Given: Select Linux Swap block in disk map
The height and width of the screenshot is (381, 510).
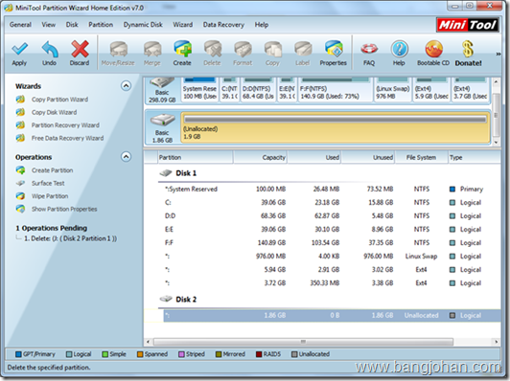Looking at the screenshot, I should pyautogui.click(x=392, y=90).
